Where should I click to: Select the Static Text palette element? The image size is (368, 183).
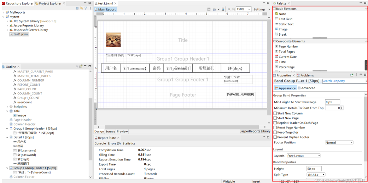[286, 24]
